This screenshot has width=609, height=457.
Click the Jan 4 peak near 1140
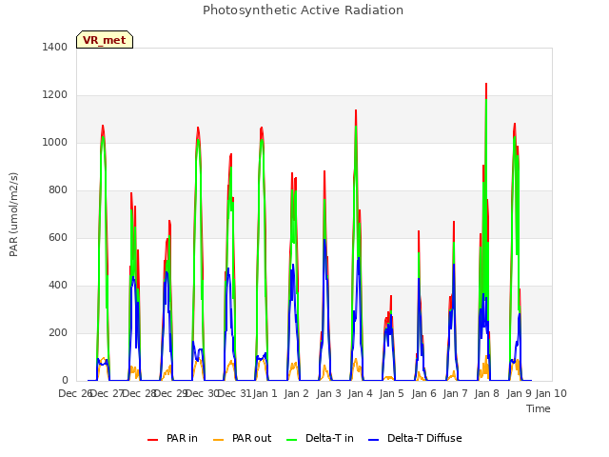355,110
